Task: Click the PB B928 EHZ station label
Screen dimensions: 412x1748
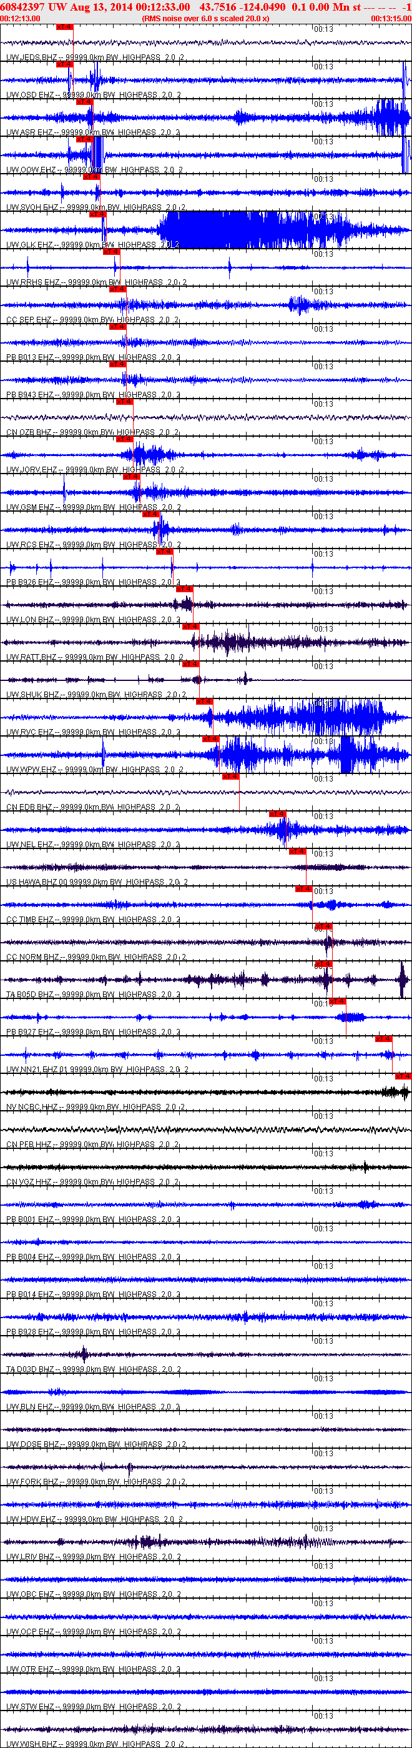Action: (x=94, y=1332)
